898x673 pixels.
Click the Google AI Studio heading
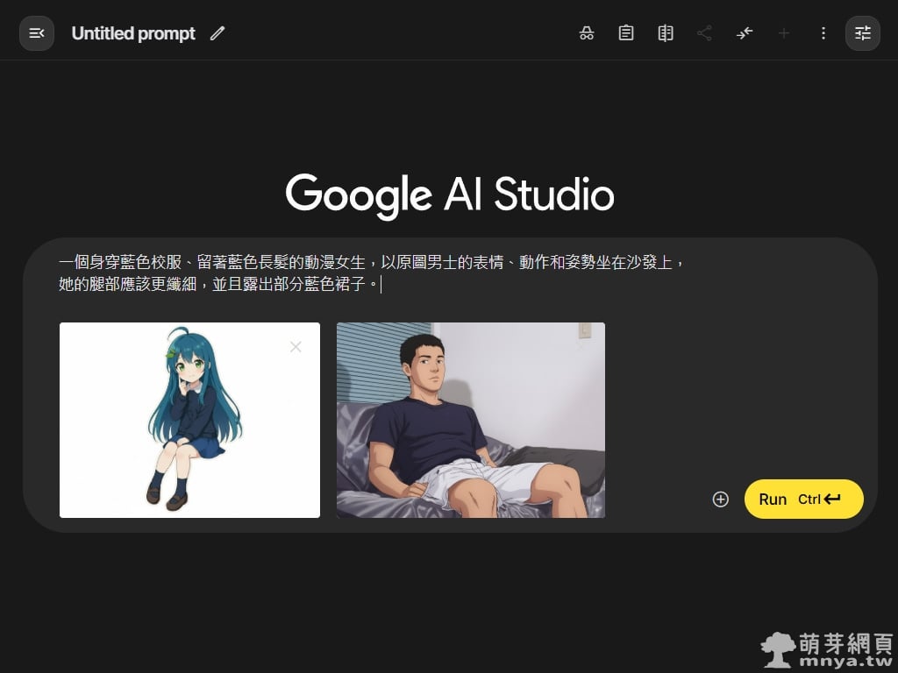(x=449, y=194)
